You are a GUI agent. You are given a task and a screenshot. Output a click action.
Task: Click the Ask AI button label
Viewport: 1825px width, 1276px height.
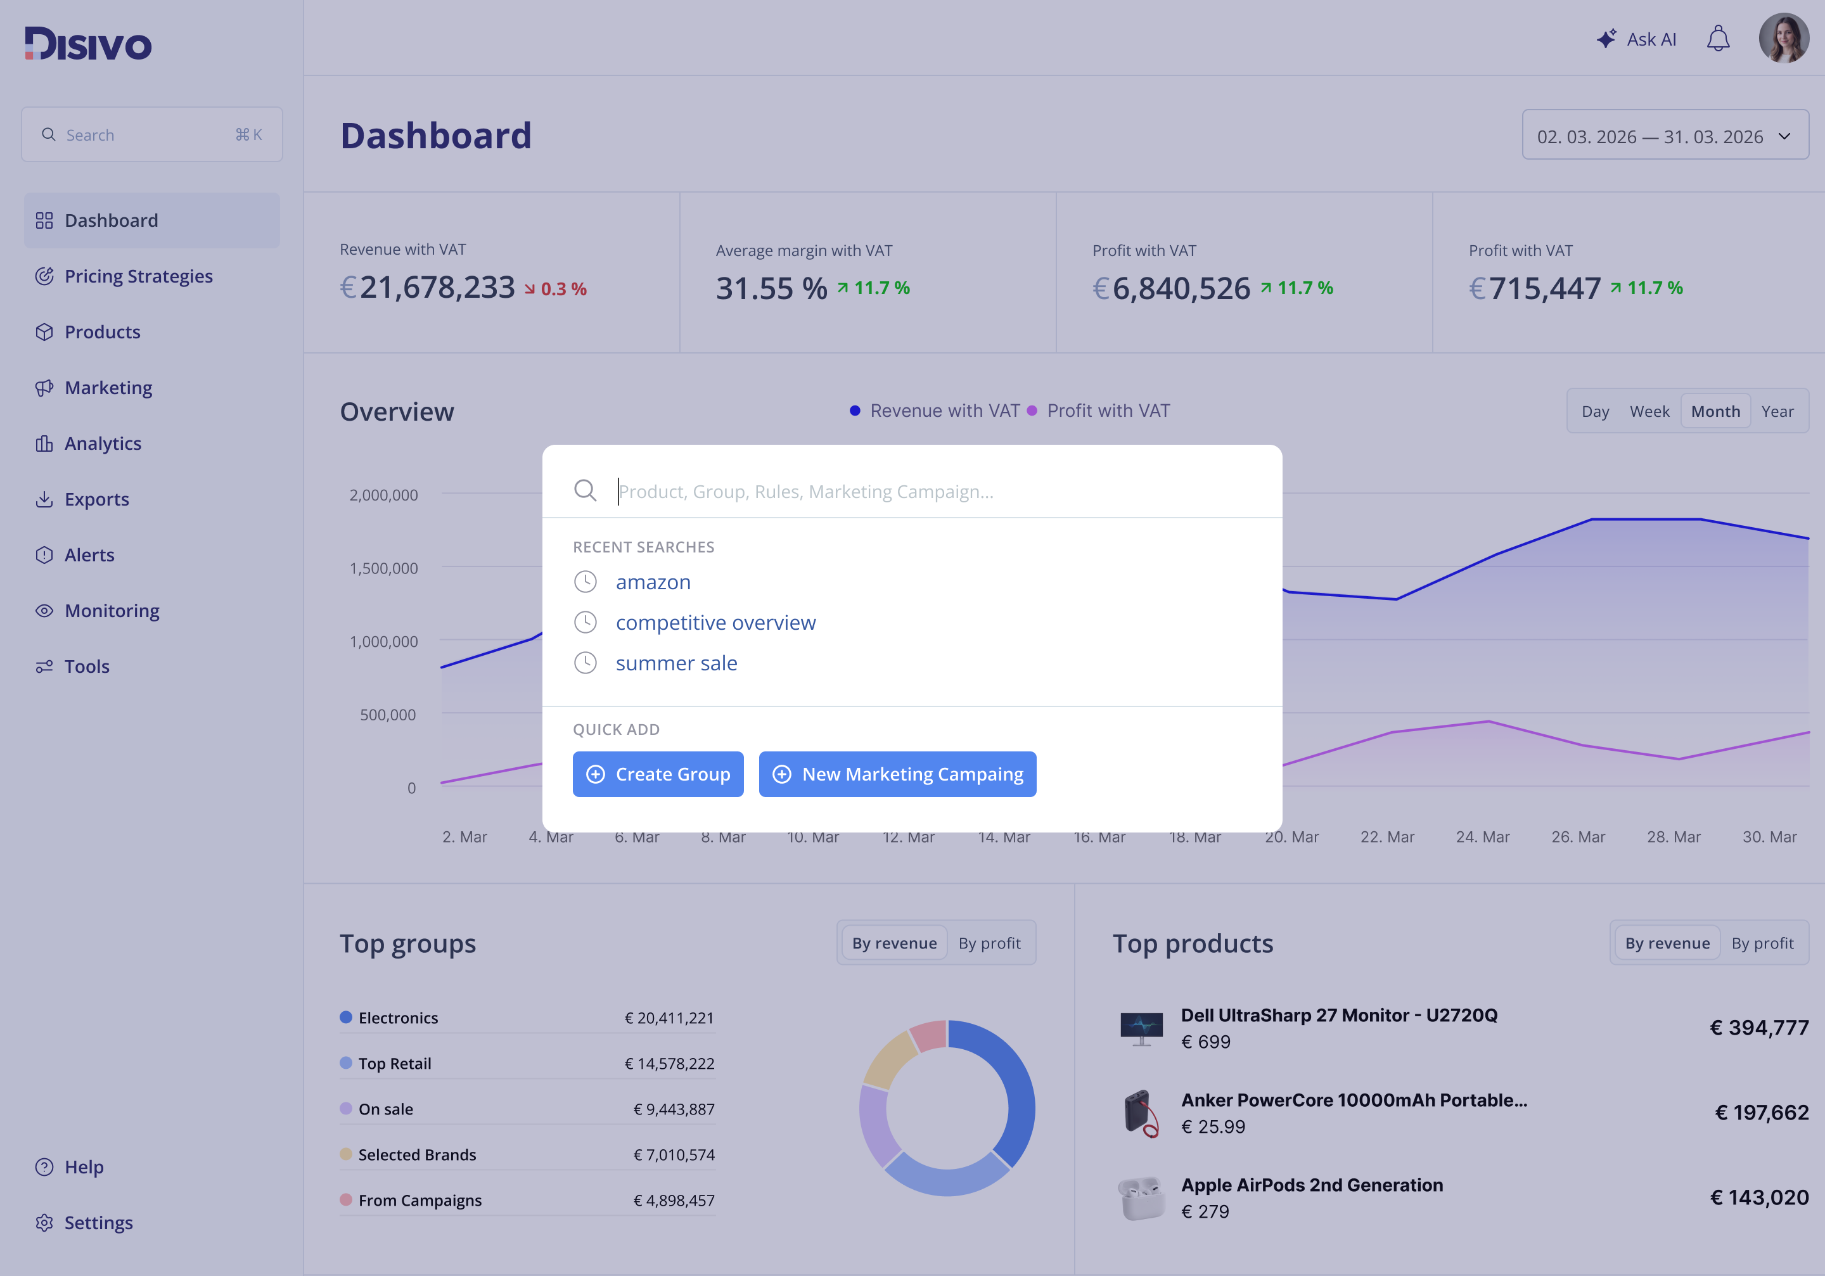click(x=1651, y=39)
